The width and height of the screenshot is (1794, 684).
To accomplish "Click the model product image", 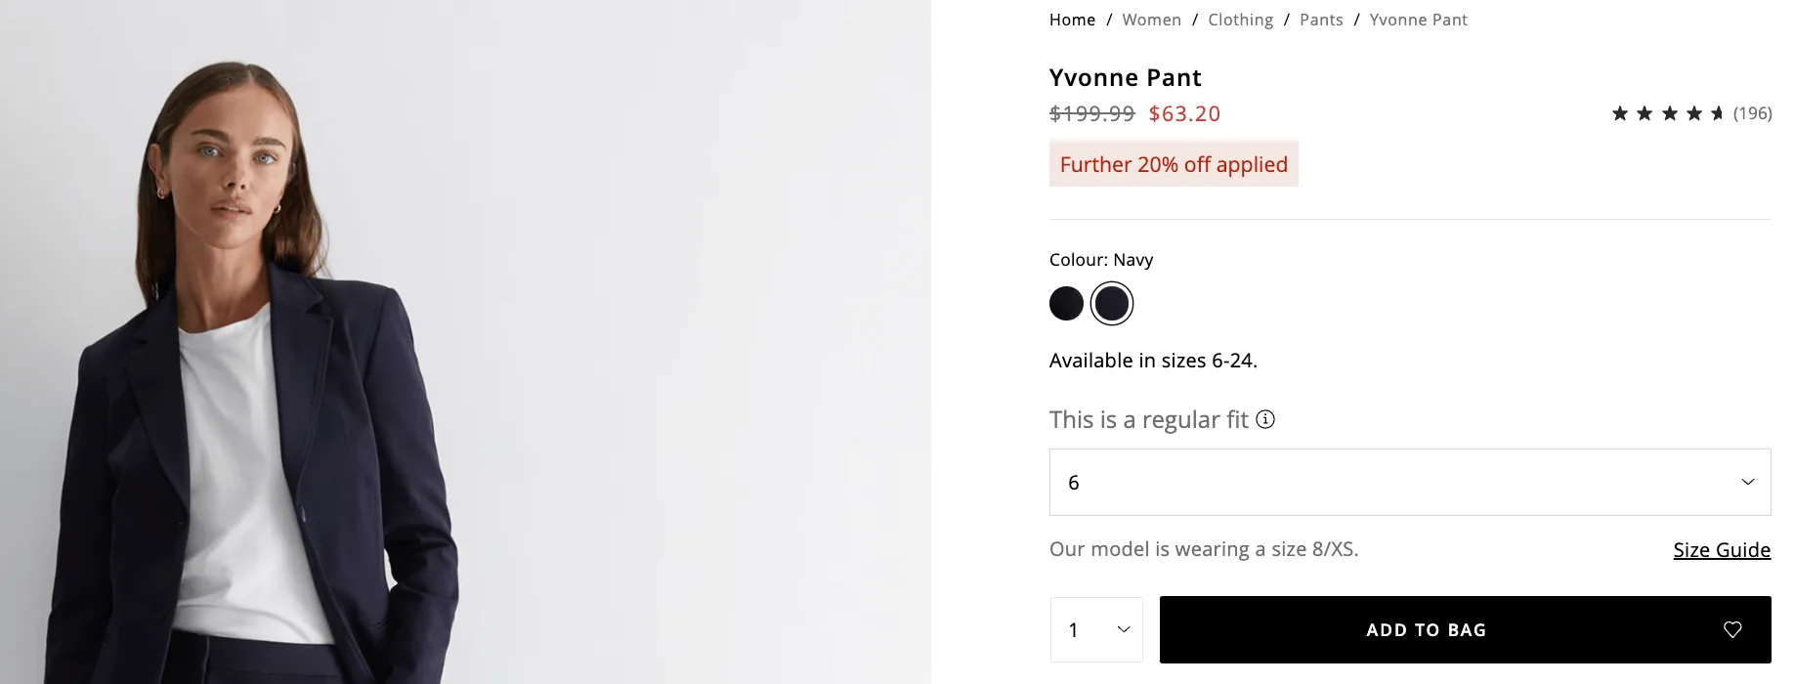I will (x=464, y=342).
